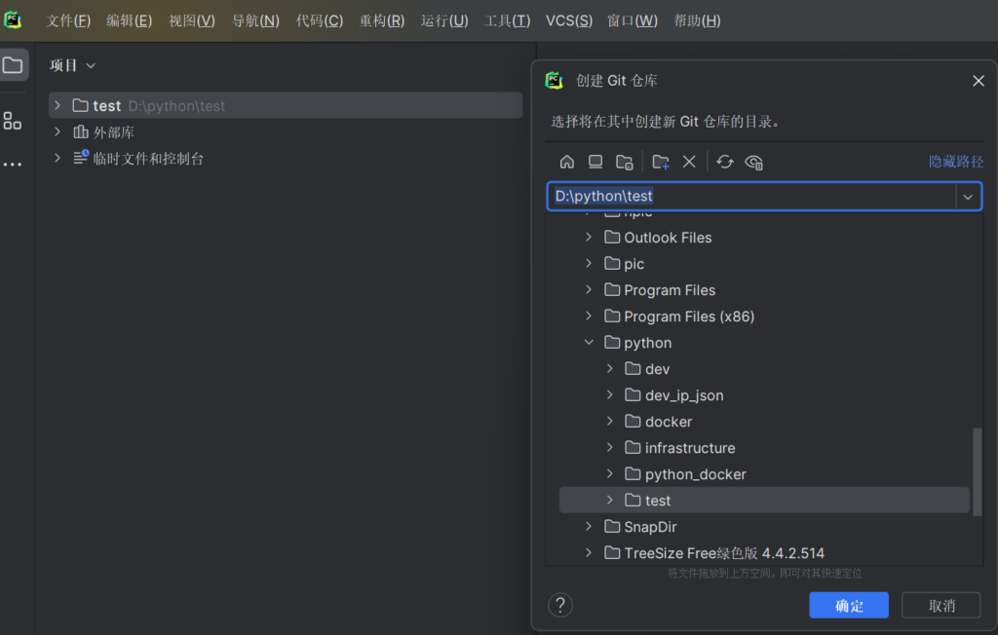Image resolution: width=998 pixels, height=635 pixels.
Task: Open the VCS(S) menu
Action: tap(568, 20)
